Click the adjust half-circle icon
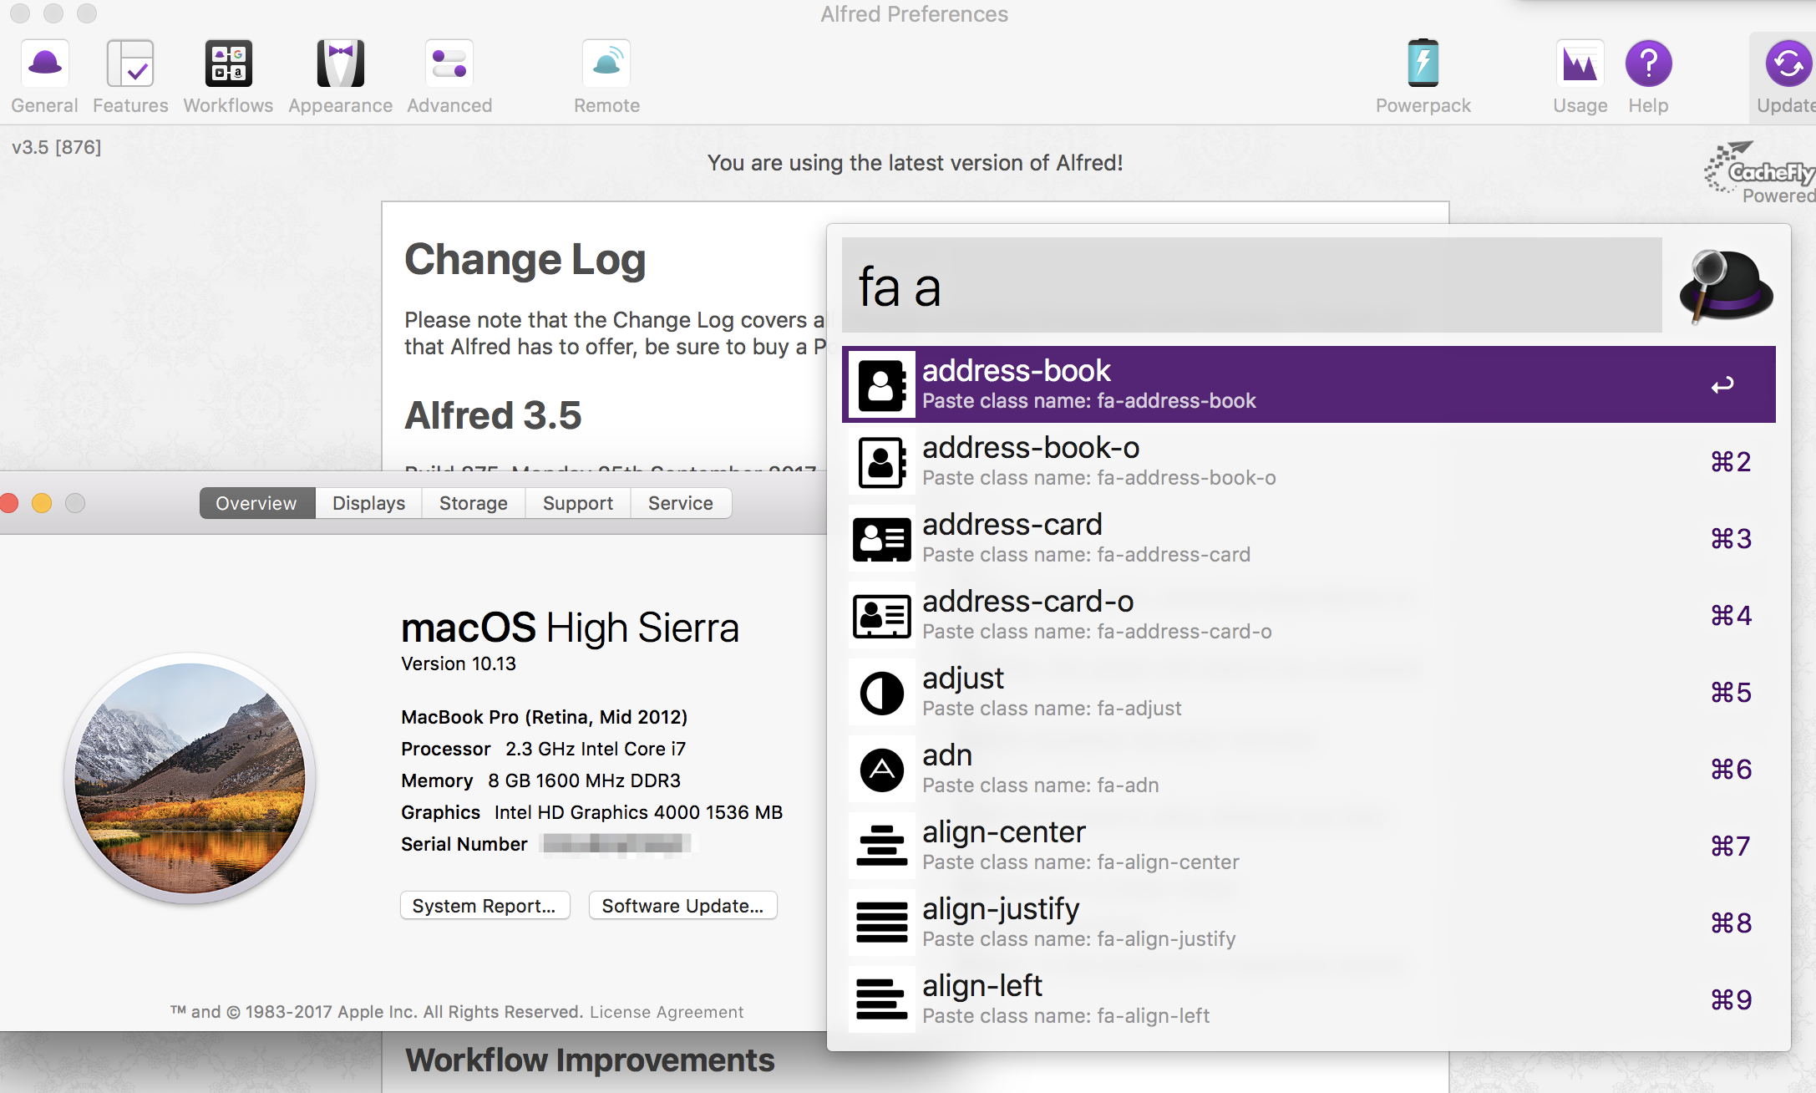 point(882,692)
